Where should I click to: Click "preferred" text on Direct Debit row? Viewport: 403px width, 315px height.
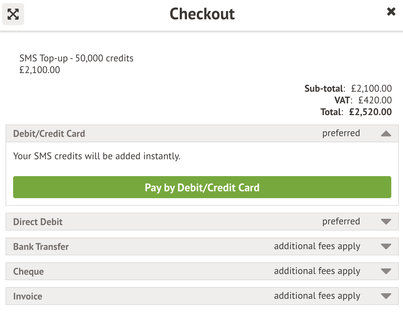point(341,221)
